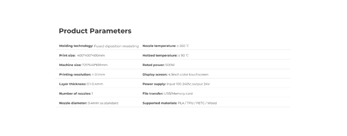The width and height of the screenshot is (347, 136).
Task: Click the File transfer USB/Memory card entry
Action: (x=167, y=93)
